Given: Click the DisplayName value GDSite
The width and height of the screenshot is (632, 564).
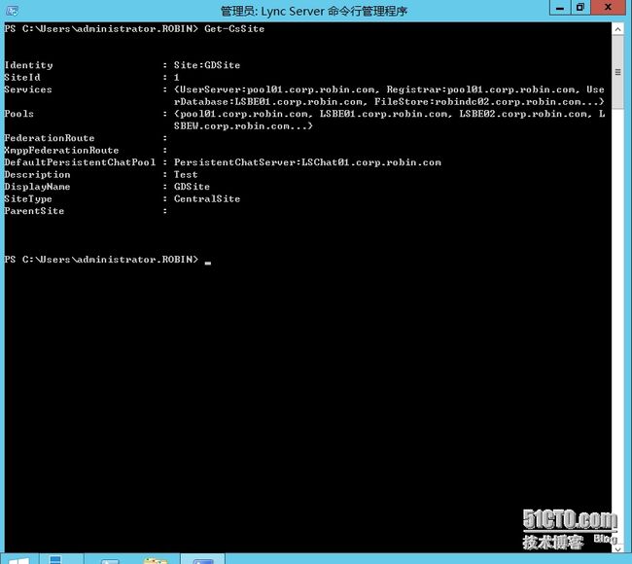Looking at the screenshot, I should point(192,187).
